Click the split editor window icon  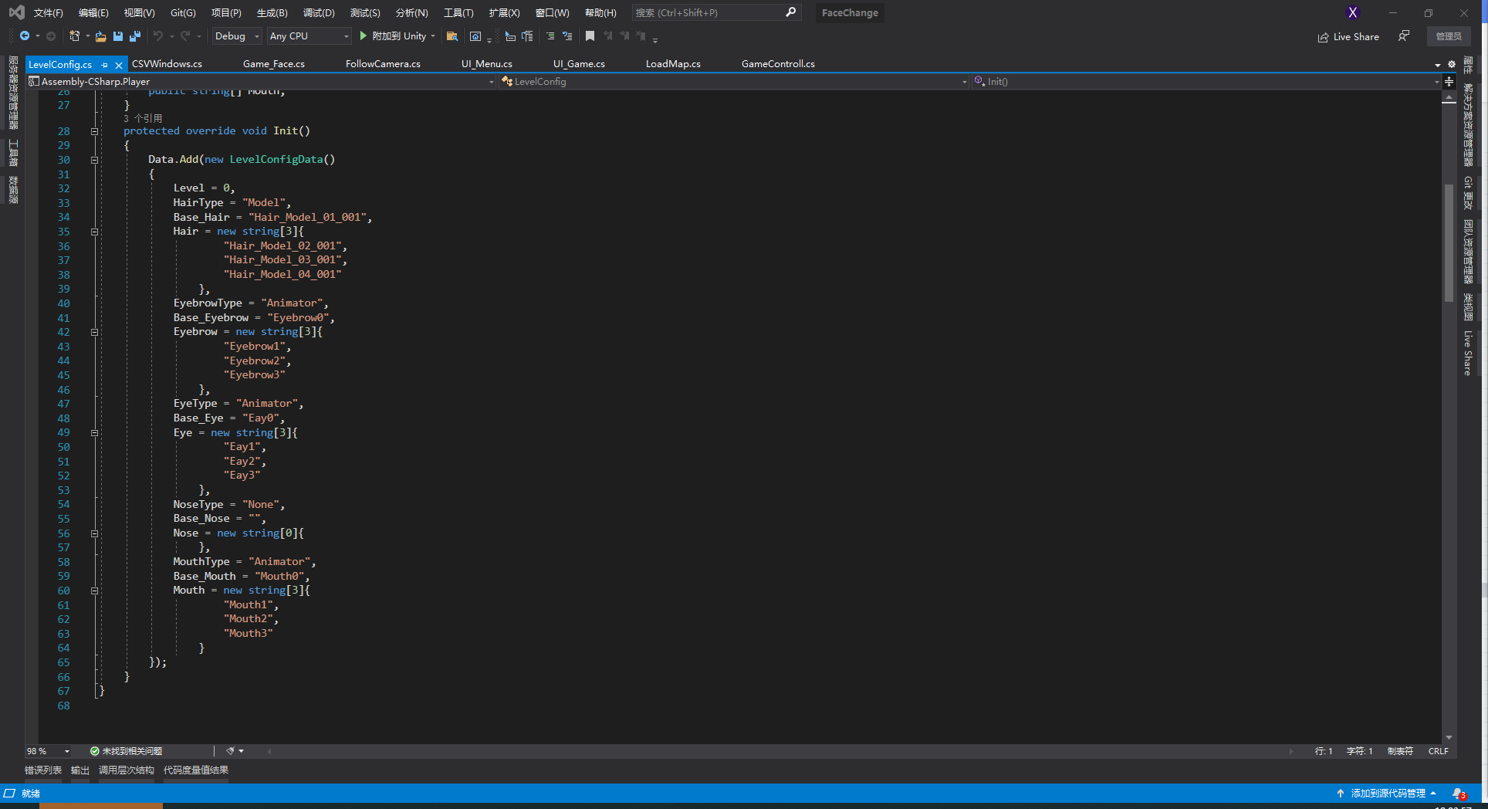pyautogui.click(x=1449, y=81)
